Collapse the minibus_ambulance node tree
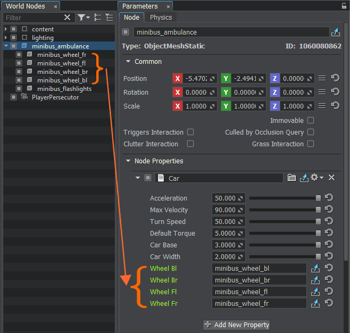The image size is (350, 333). coord(6,46)
